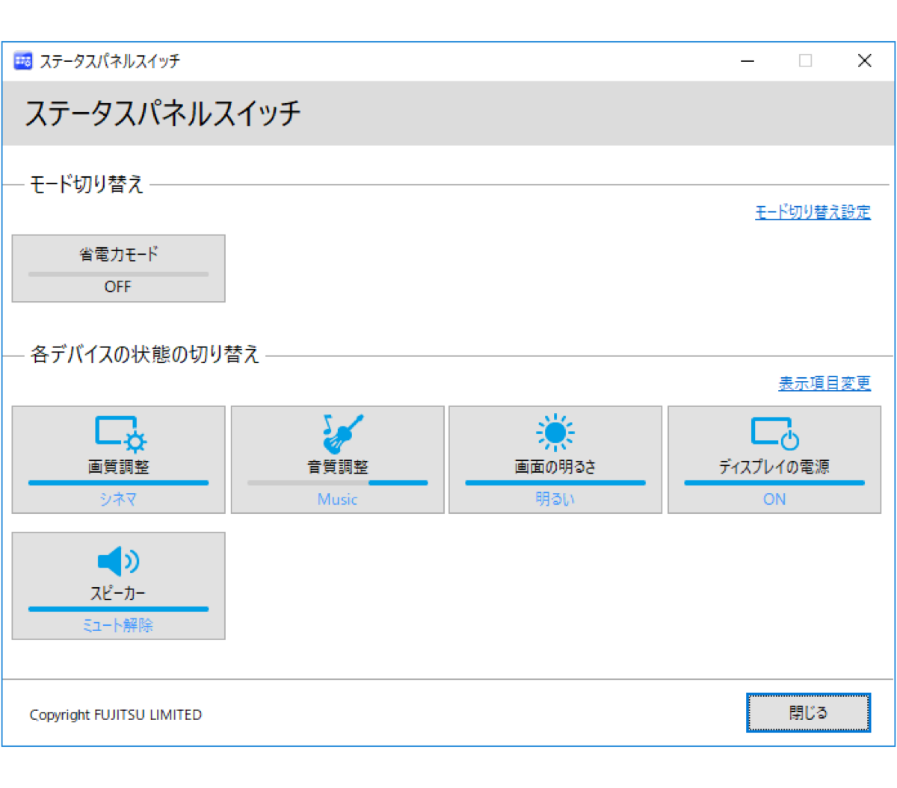This screenshot has height=788, width=897.
Task: Click the app icon in the title bar
Action: pyautogui.click(x=23, y=61)
